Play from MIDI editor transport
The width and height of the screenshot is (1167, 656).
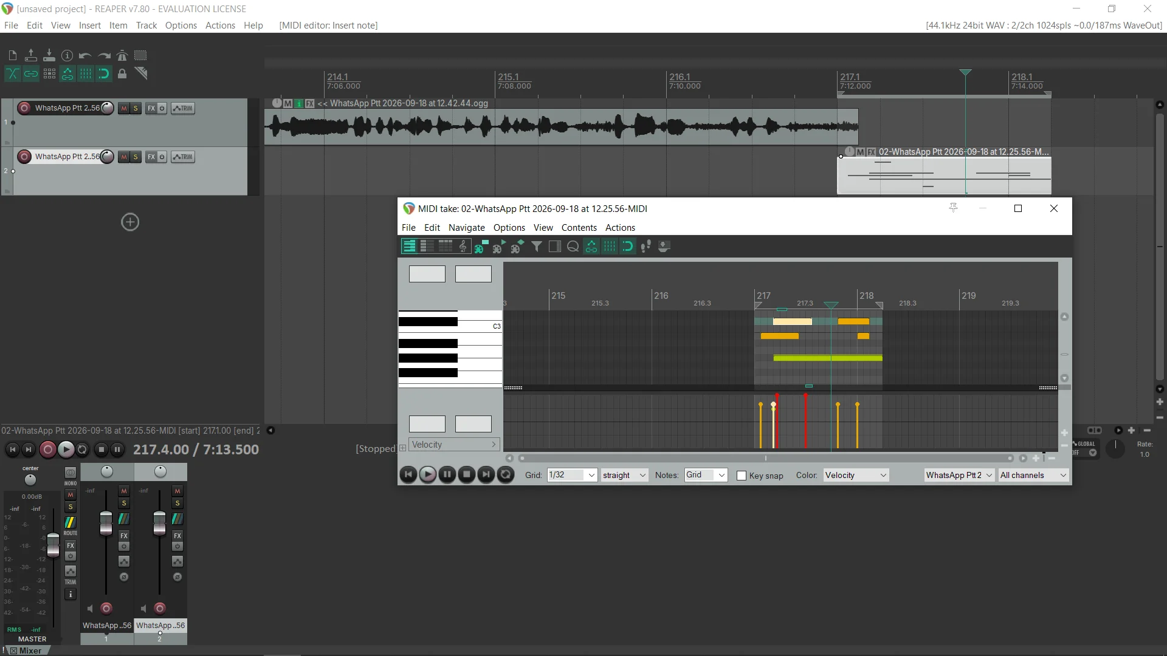[x=428, y=475]
